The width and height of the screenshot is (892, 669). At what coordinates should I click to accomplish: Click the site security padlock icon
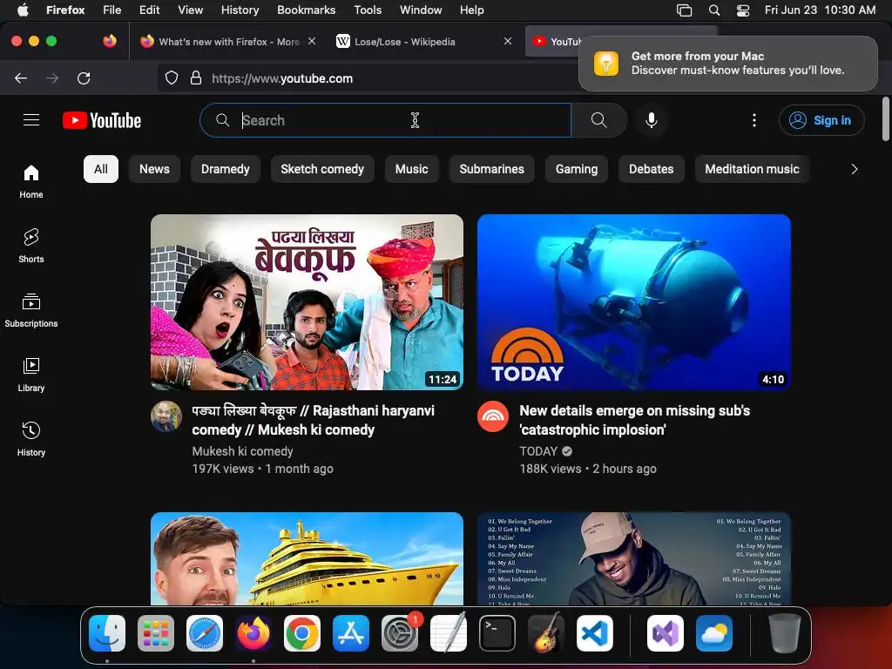click(196, 78)
